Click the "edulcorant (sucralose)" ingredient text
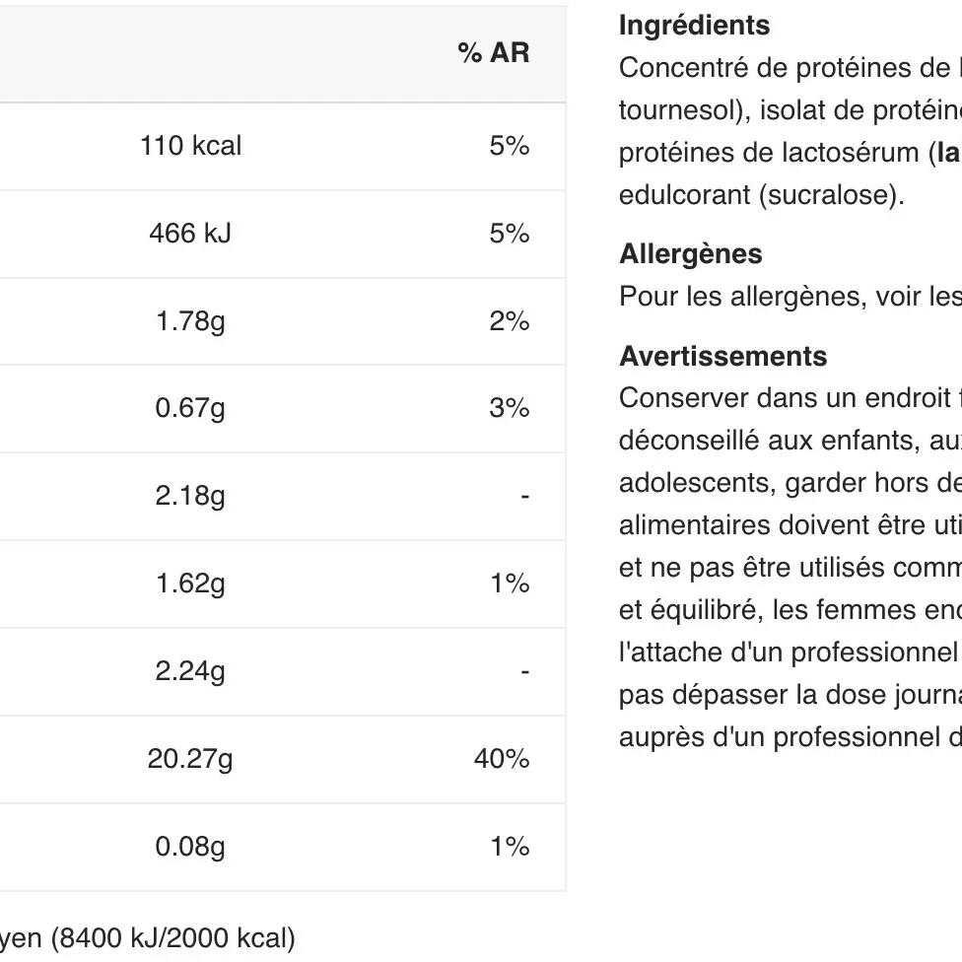962x962 pixels. click(761, 195)
